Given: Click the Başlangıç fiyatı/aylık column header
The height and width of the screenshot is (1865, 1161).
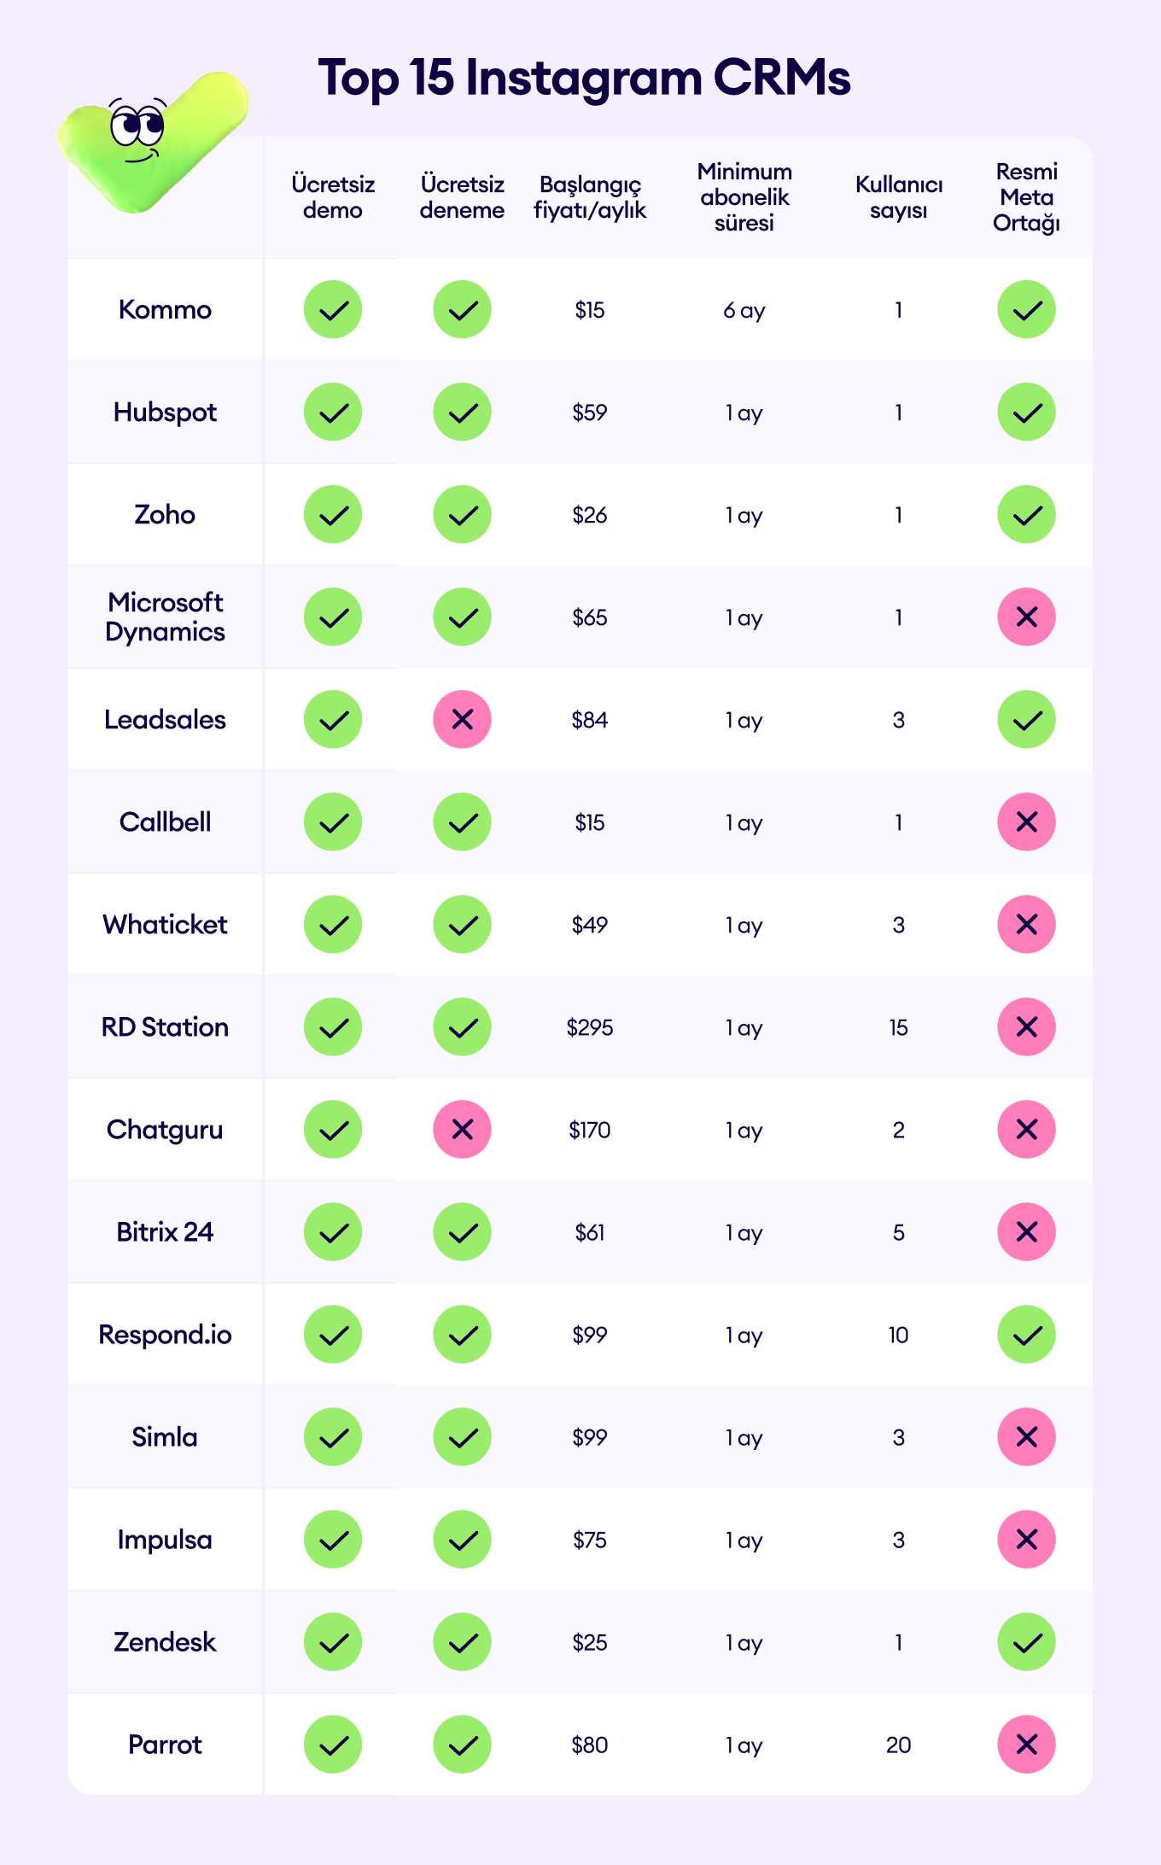Looking at the screenshot, I should pyautogui.click(x=590, y=198).
